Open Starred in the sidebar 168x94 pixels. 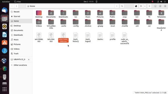coord(21,16)
